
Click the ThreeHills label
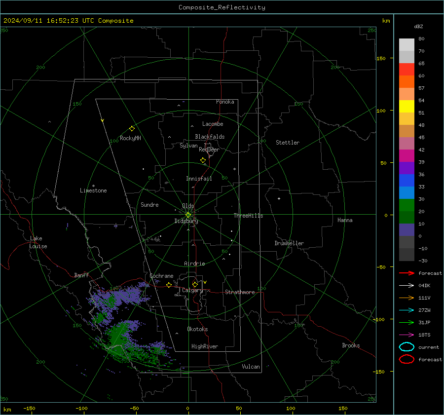pyautogui.click(x=248, y=216)
